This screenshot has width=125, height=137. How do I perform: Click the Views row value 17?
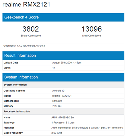54,68
